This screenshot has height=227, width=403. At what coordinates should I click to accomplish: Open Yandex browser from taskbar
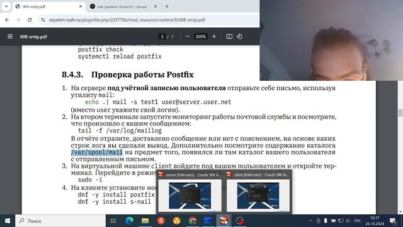click(161, 221)
